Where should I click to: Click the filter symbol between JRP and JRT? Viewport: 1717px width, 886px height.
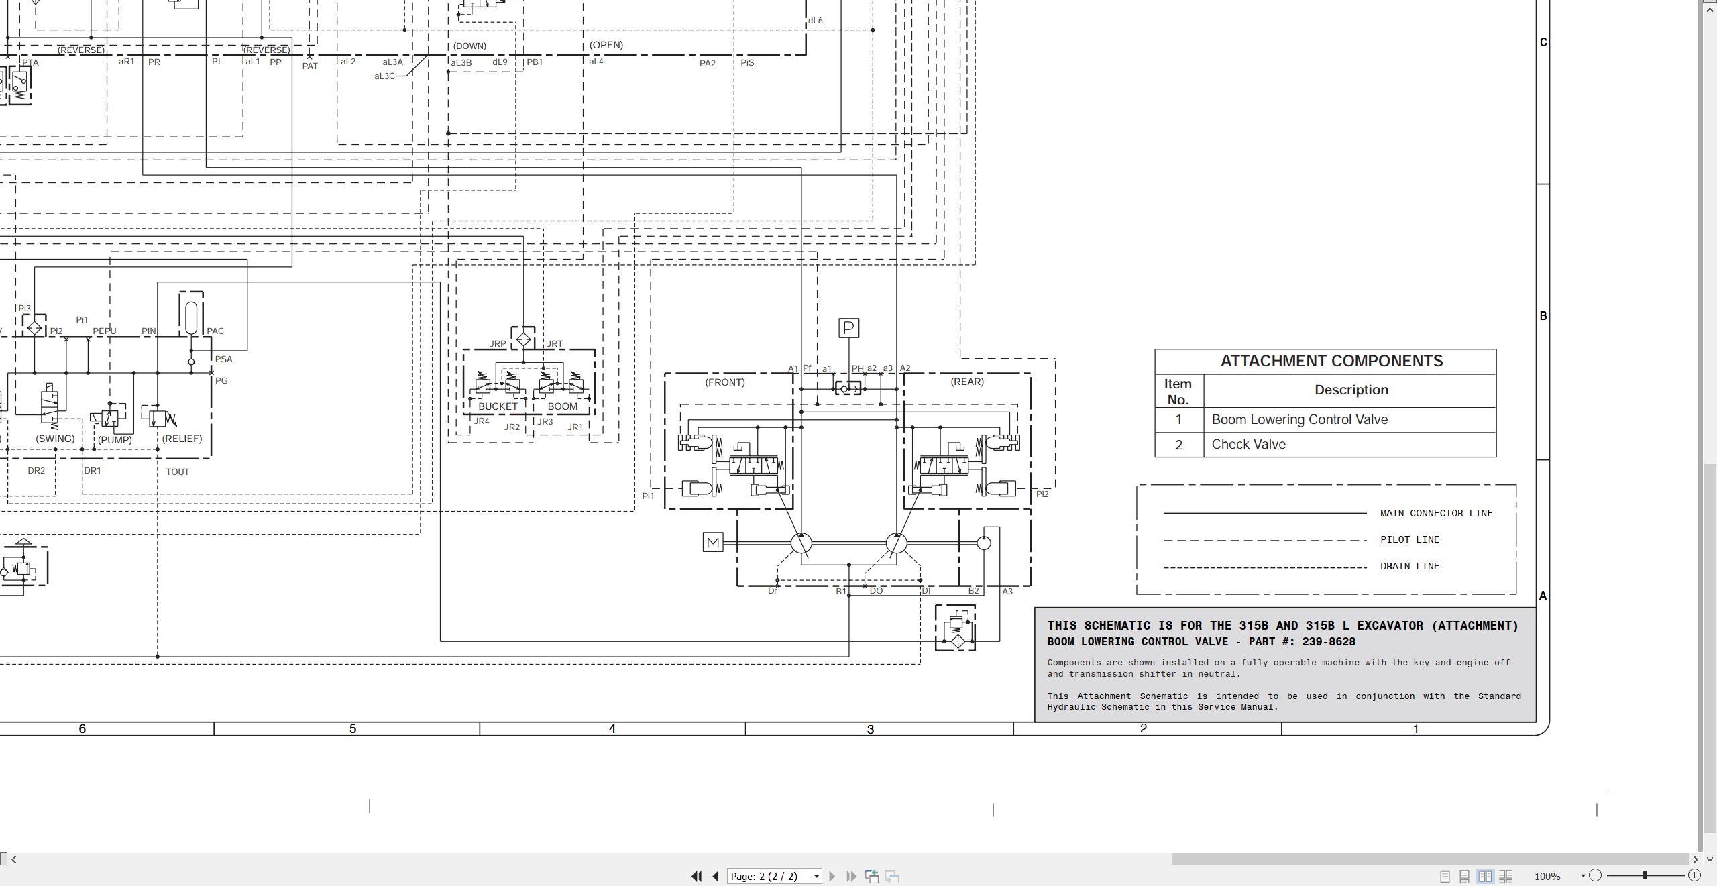pos(523,339)
